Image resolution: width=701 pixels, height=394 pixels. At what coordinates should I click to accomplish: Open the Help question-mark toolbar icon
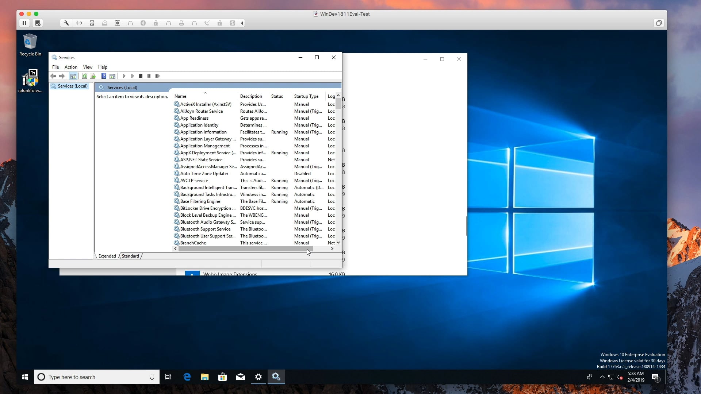click(x=104, y=76)
